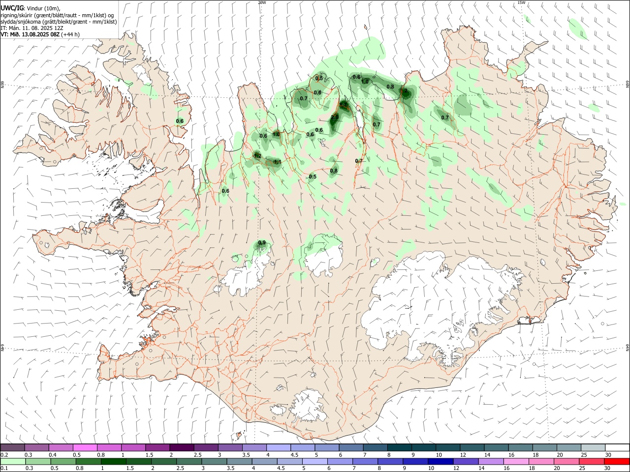Click the red swatch ending the rain scale
This screenshot has width=630, height=472.
point(617,461)
